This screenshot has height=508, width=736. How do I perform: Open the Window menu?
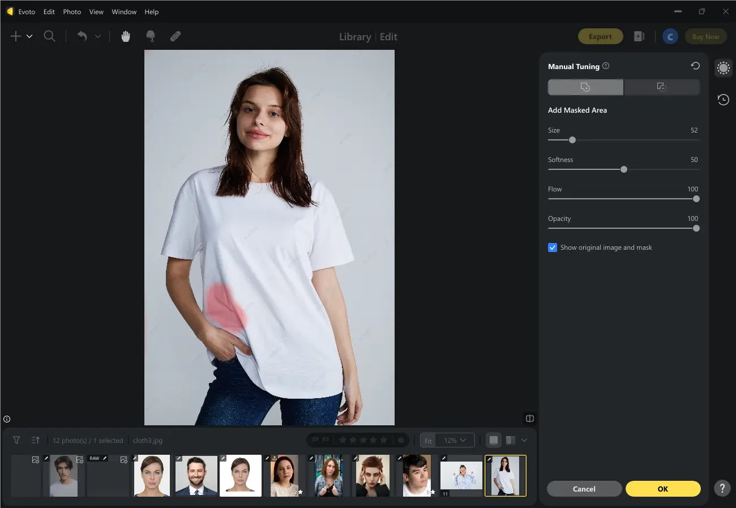pyautogui.click(x=124, y=11)
